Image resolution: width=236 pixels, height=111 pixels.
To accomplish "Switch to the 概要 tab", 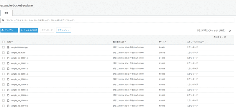I will click(6, 13).
